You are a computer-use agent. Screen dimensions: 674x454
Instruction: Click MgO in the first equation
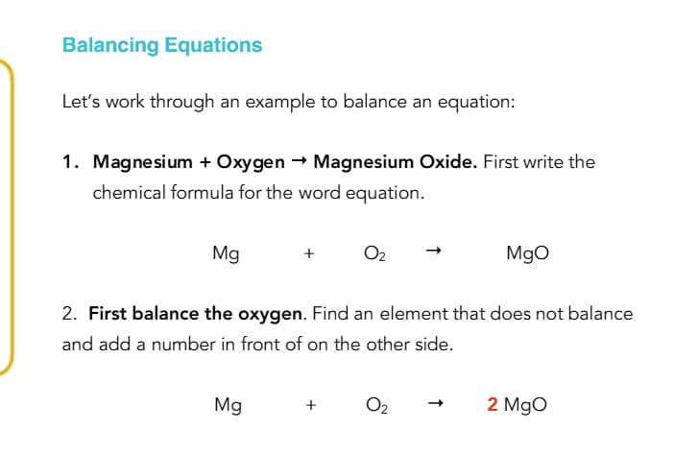[526, 253]
